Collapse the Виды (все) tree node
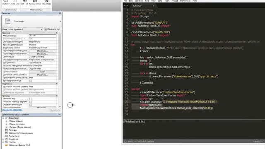The width and height of the screenshot is (265, 149). tap(3, 118)
